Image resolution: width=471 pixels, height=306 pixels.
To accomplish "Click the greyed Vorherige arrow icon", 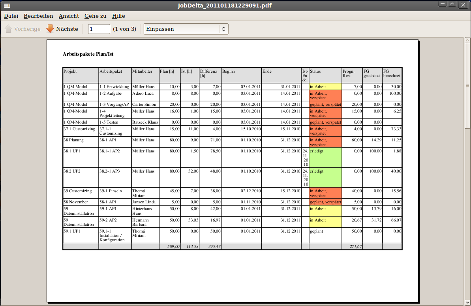I will click(8, 29).
